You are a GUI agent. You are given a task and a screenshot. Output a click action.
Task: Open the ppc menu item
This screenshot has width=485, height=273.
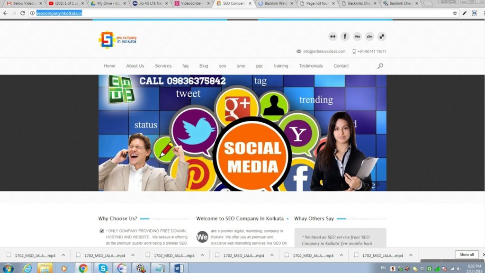pyautogui.click(x=259, y=66)
